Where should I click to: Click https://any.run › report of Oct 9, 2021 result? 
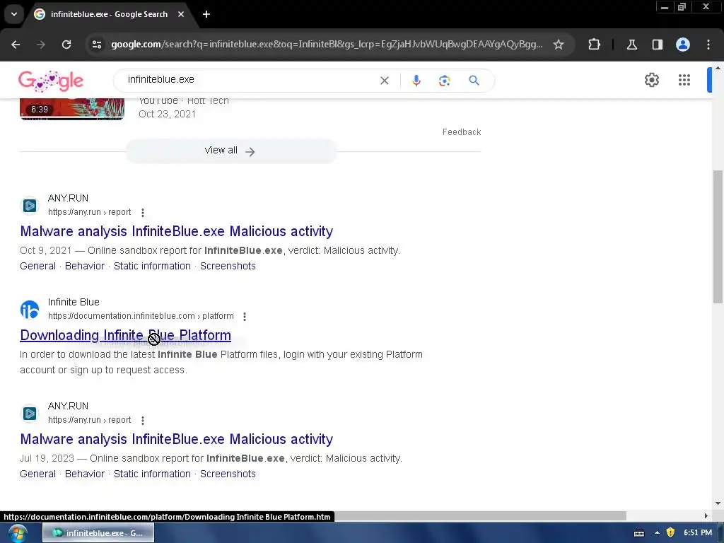(x=90, y=212)
